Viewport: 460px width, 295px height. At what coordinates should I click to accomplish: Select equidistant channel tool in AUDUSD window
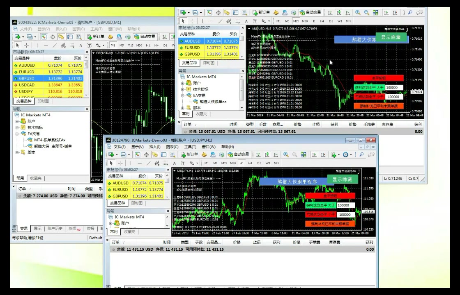pyautogui.click(x=229, y=21)
